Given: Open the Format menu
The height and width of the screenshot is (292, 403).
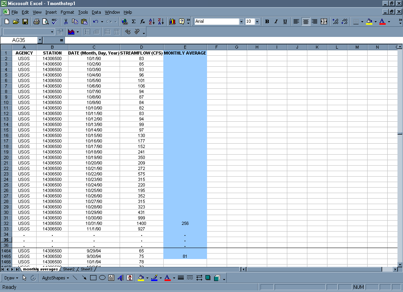Looking at the screenshot, I should [67, 12].
